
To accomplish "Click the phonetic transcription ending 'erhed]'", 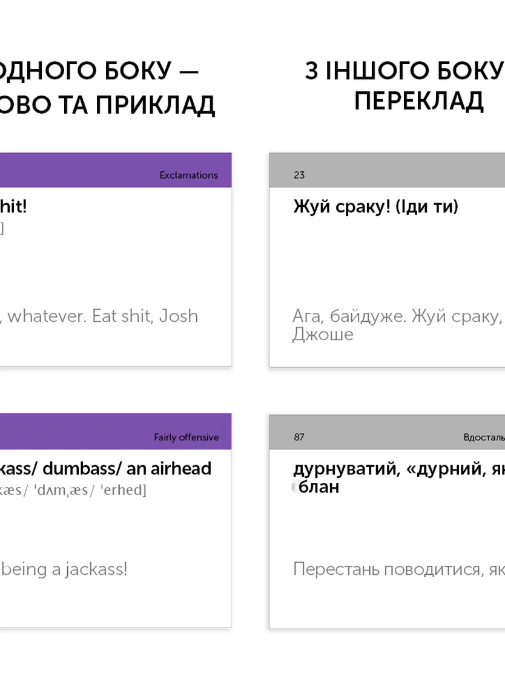I will 73,490.
